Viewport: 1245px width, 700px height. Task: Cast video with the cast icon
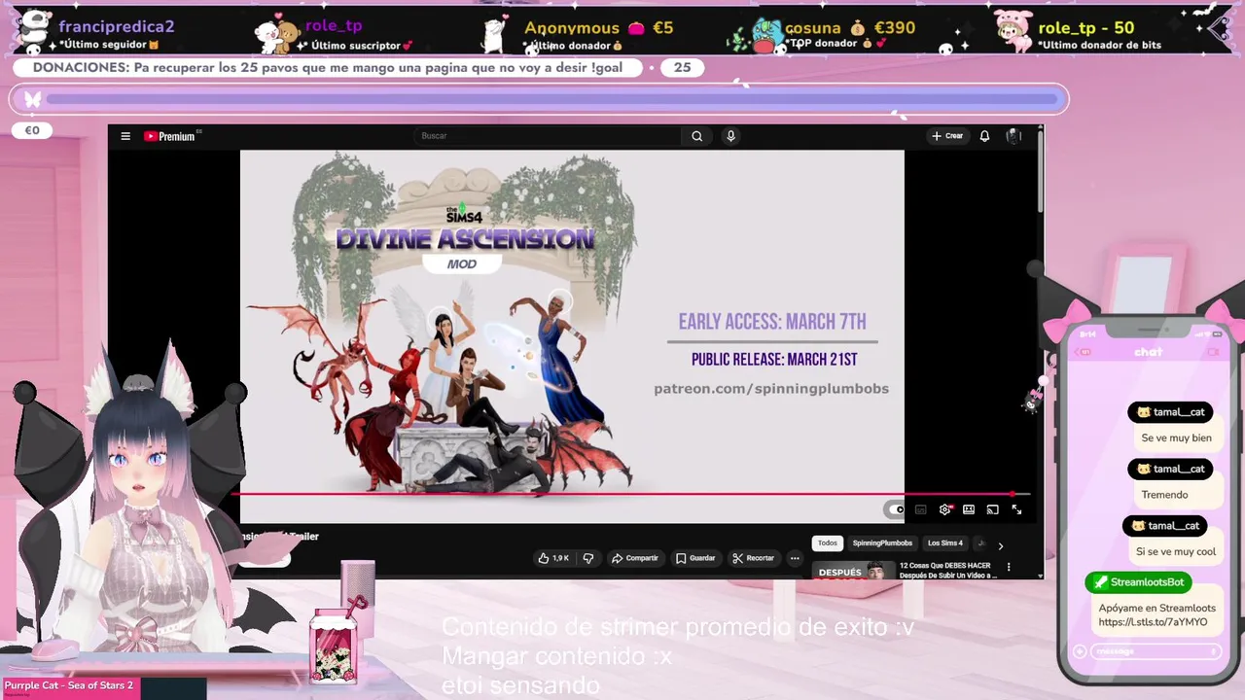[x=992, y=509]
